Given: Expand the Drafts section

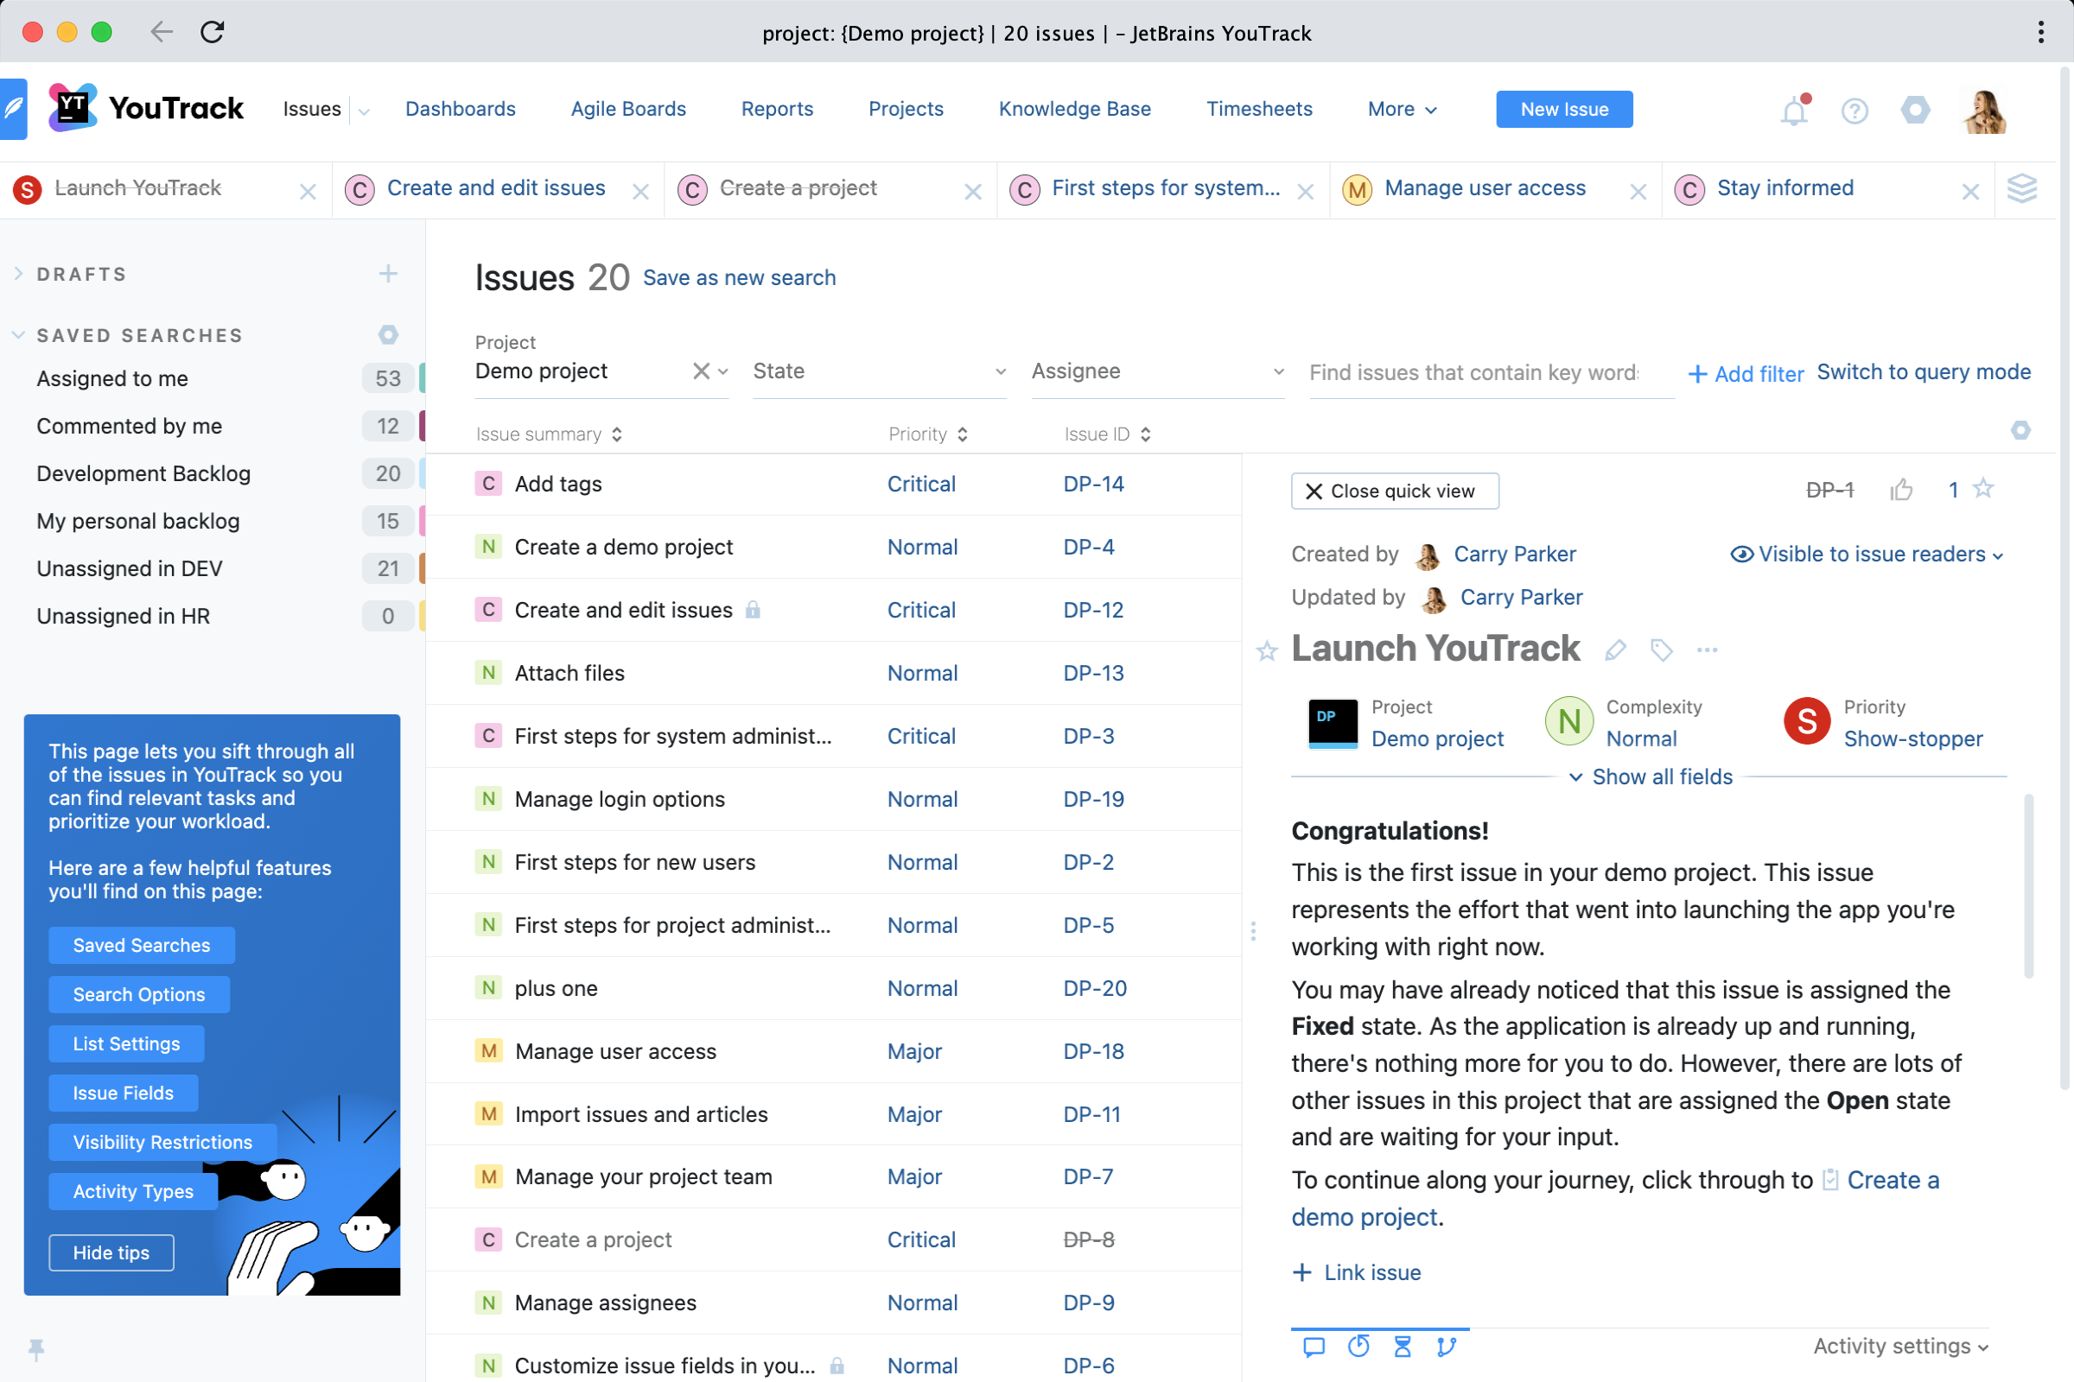Looking at the screenshot, I should [18, 274].
